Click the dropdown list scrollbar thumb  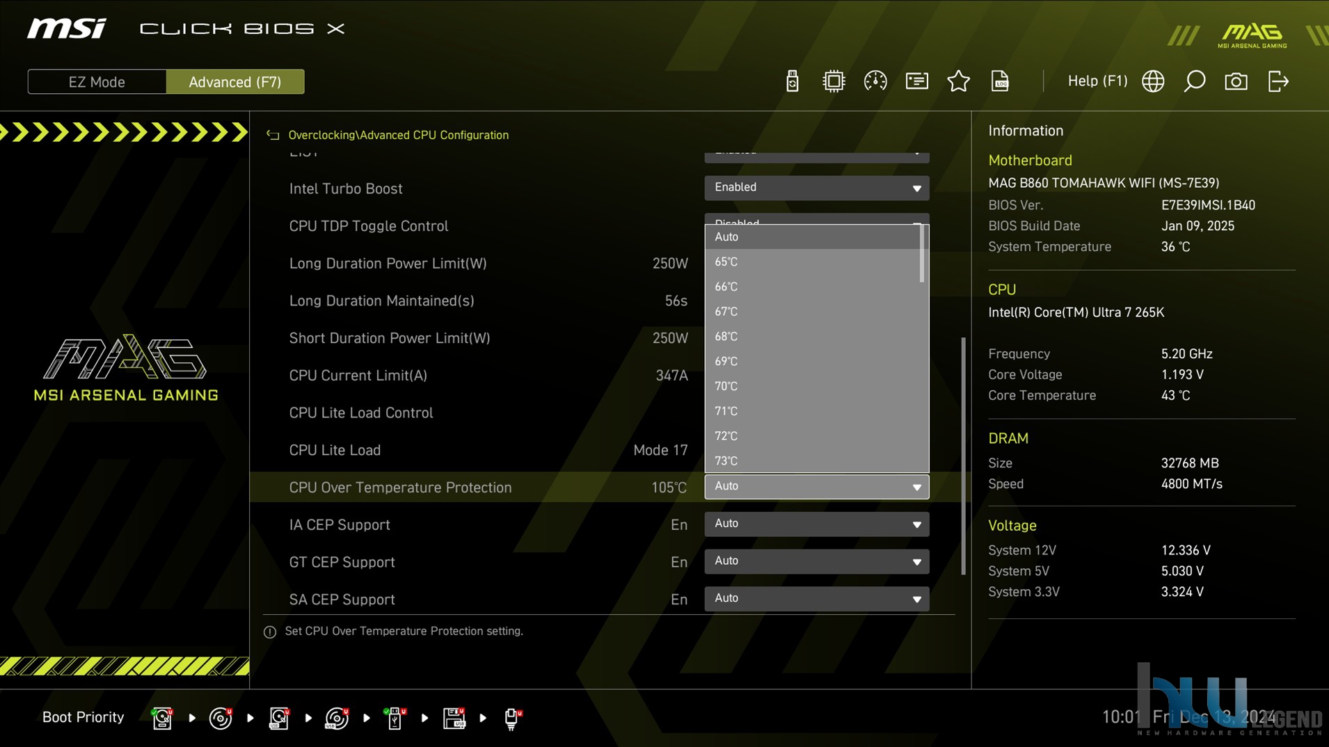[x=923, y=255]
